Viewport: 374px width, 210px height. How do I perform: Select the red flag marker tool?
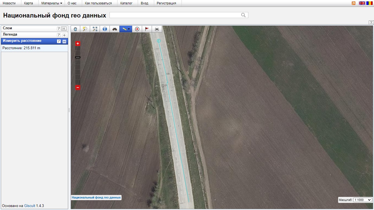[x=147, y=29]
